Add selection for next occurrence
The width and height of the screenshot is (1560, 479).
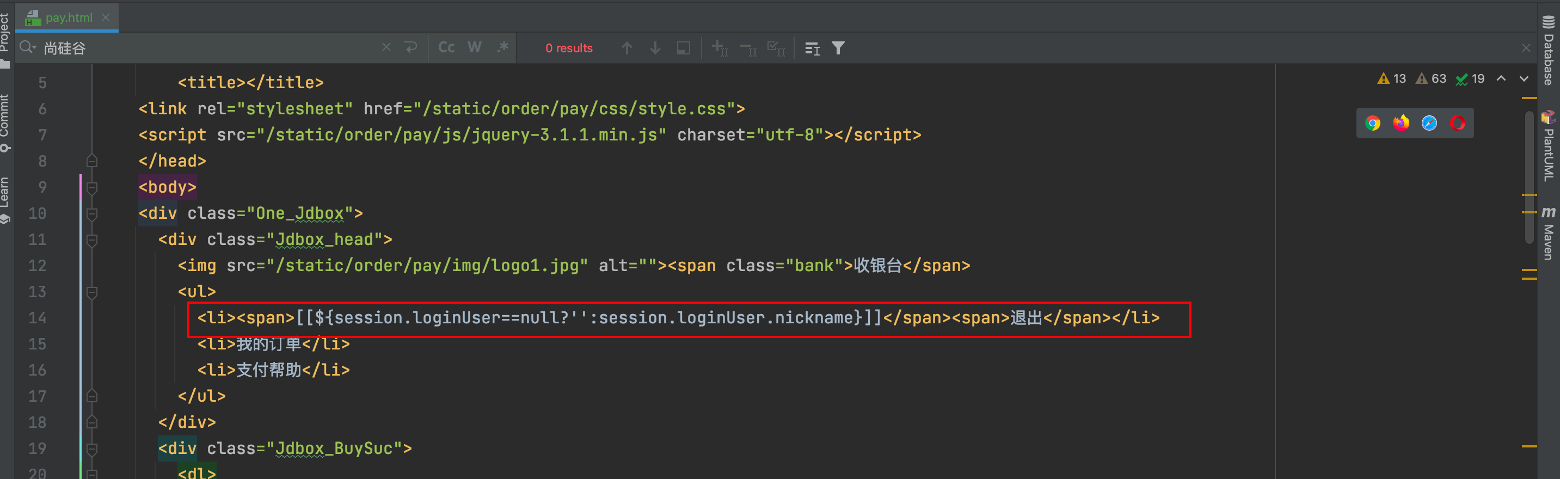720,48
